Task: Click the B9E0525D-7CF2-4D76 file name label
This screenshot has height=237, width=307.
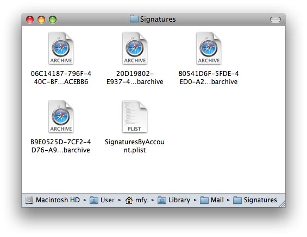Action: (61, 146)
